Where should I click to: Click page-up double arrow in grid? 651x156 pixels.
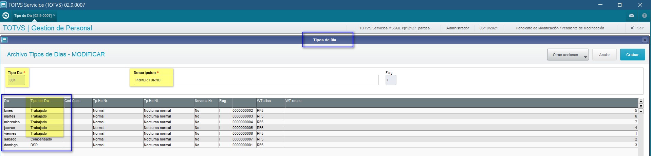coord(641,106)
